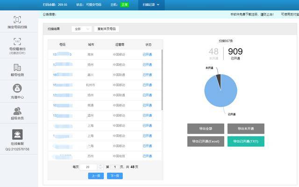The width and height of the screenshot is (299, 187).
Task: Expand the 扫描记录 dropdown menu
Action: pyautogui.click(x=151, y=5)
